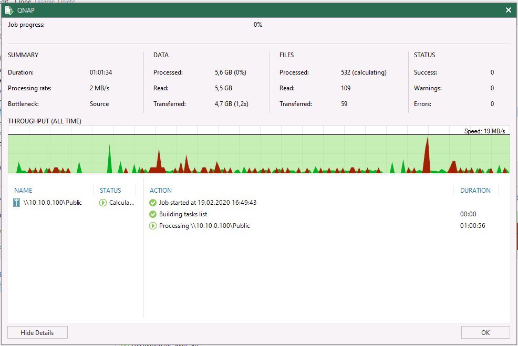The height and width of the screenshot is (346, 518).
Task: Click the Warnings label in STATUS section
Action: 428,88
